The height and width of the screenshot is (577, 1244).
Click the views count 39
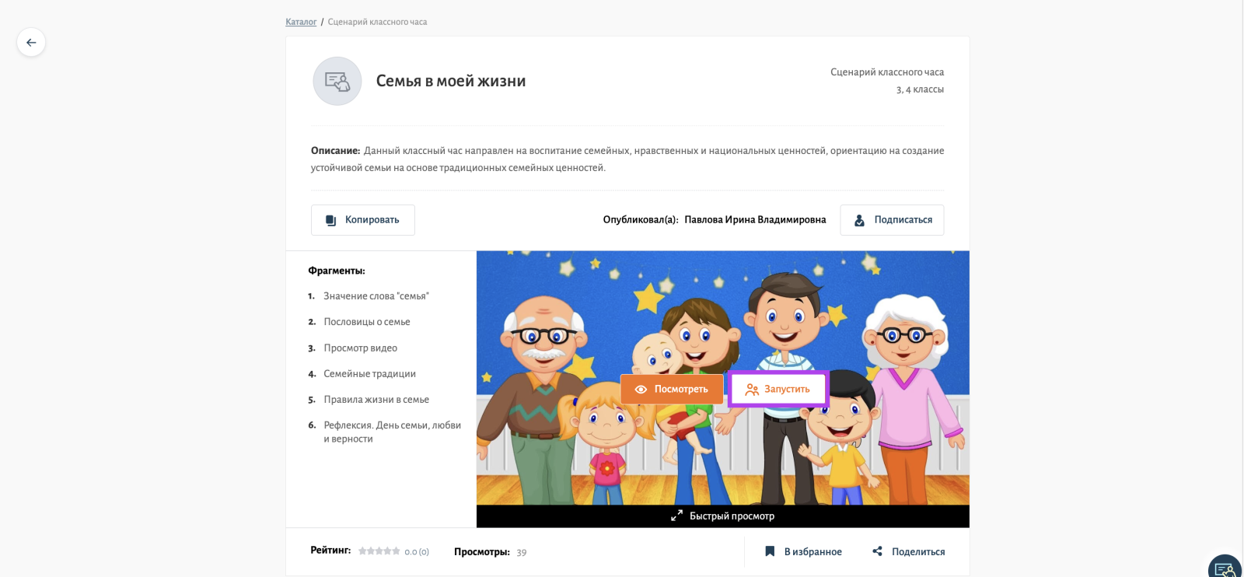click(x=522, y=552)
